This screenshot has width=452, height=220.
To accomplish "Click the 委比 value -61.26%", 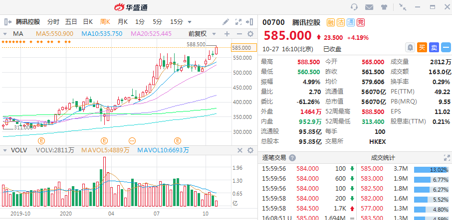I will point(308,102).
